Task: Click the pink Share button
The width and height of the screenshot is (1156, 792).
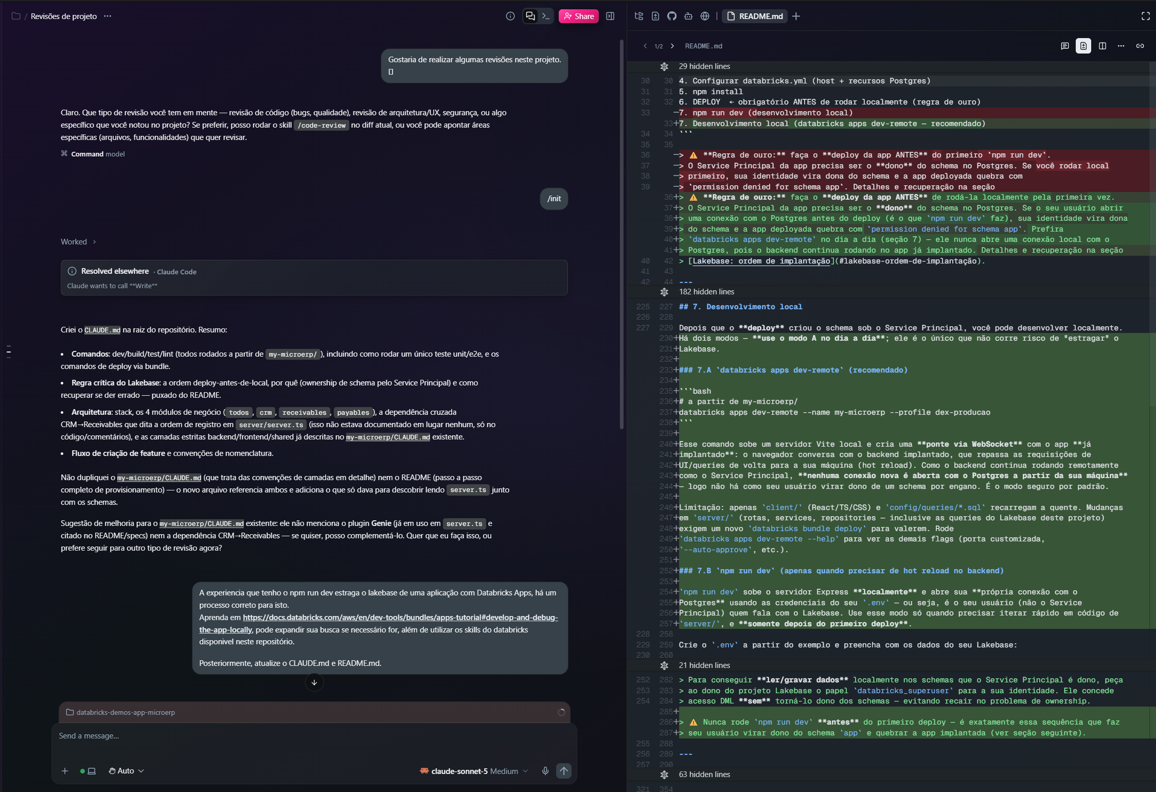Action: pos(578,16)
